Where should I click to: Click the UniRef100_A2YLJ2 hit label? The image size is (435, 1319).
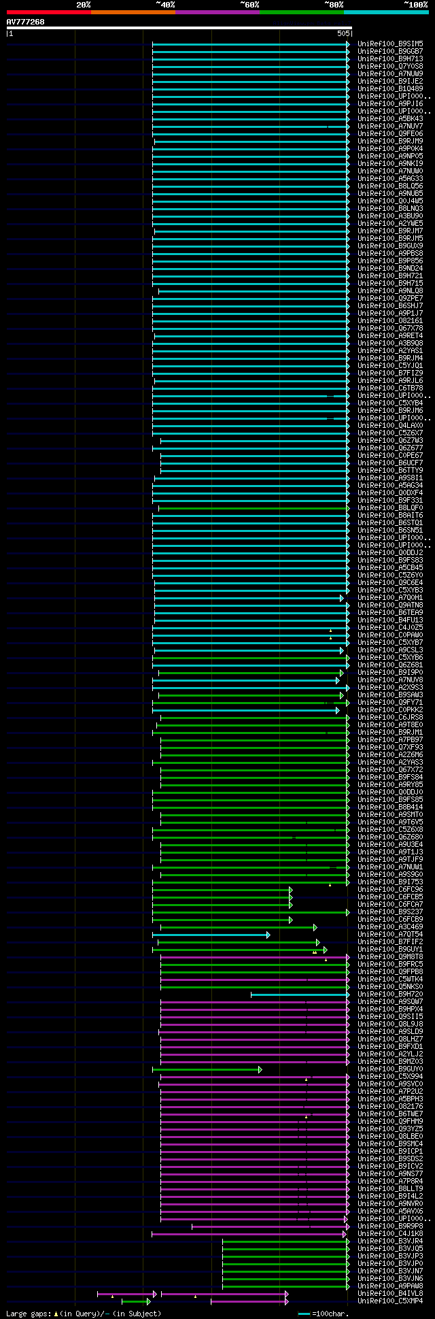click(x=390, y=1054)
